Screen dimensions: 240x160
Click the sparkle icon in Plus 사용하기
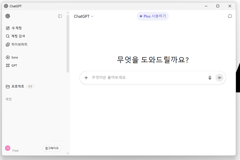pos(141,16)
